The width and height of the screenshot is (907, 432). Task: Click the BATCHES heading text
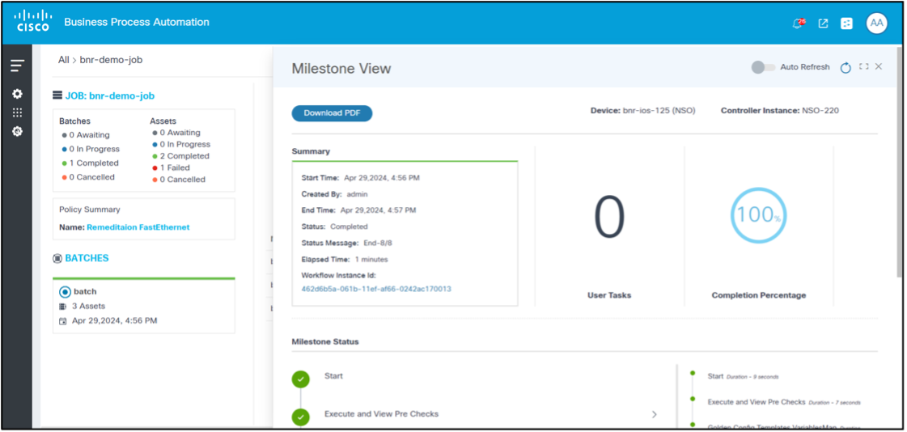[87, 259]
